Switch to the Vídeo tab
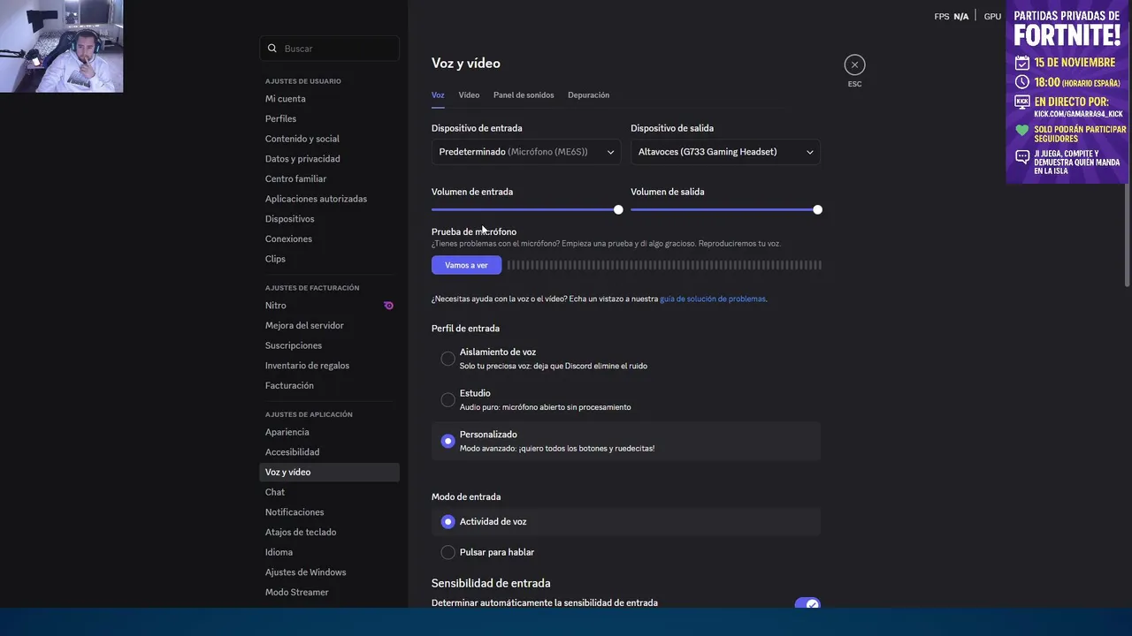1132x636 pixels. click(x=469, y=95)
